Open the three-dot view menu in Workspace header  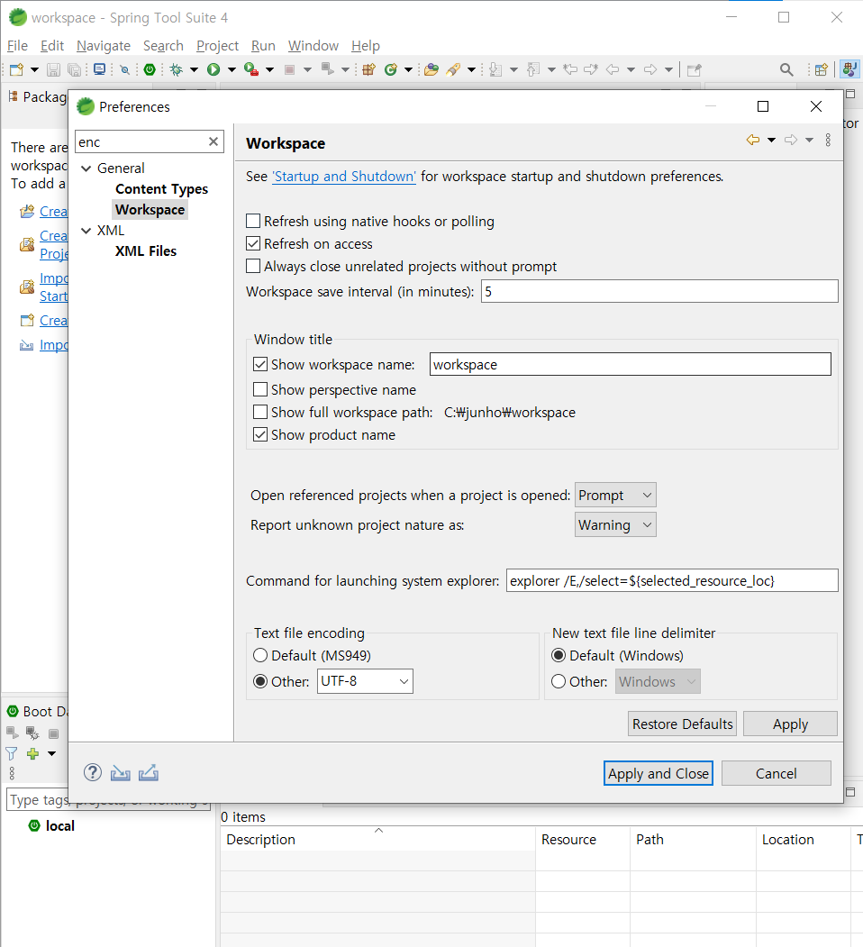828,141
